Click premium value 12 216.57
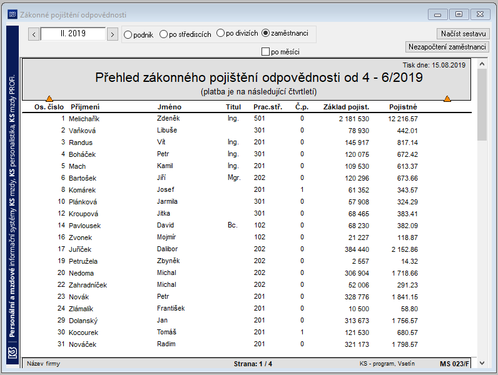This screenshot has height=375, width=498. coord(403,119)
